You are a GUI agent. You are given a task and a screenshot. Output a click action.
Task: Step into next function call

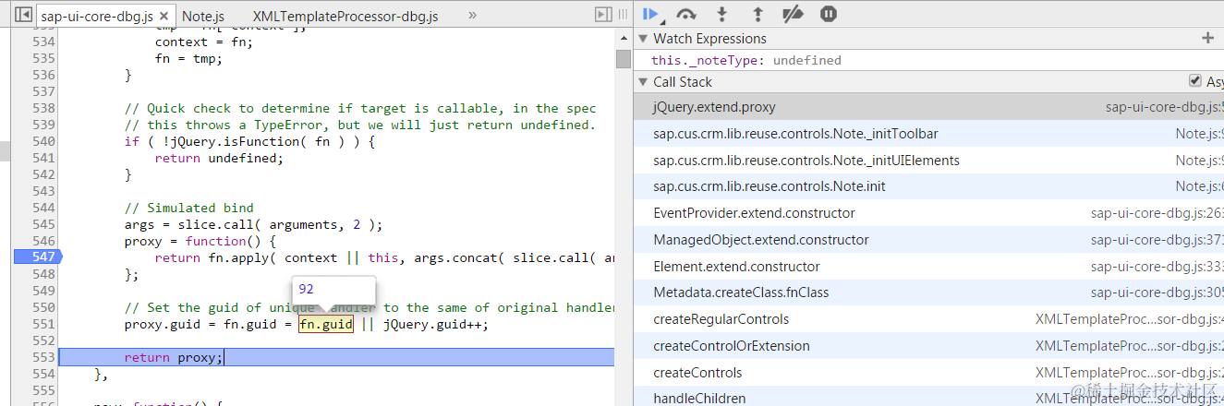(x=722, y=14)
